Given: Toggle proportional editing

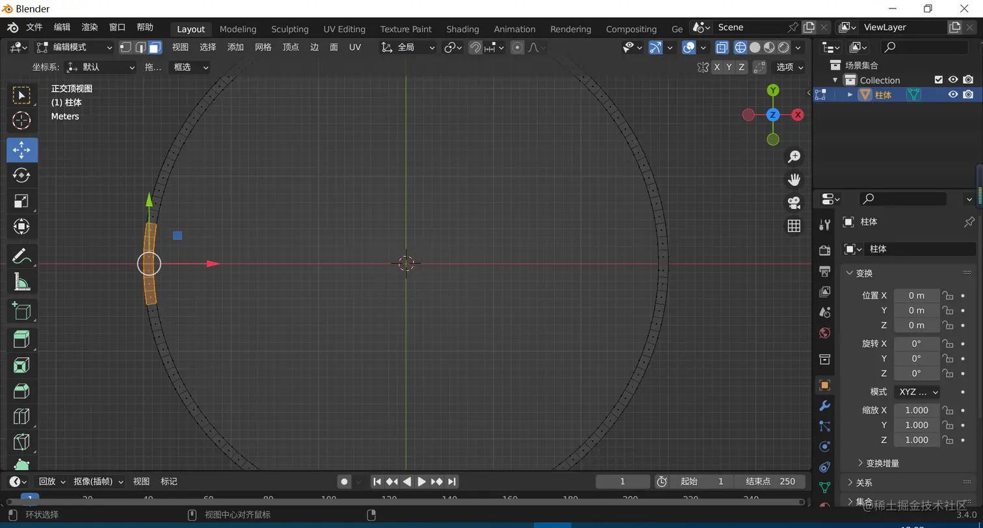Looking at the screenshot, I should [x=518, y=47].
